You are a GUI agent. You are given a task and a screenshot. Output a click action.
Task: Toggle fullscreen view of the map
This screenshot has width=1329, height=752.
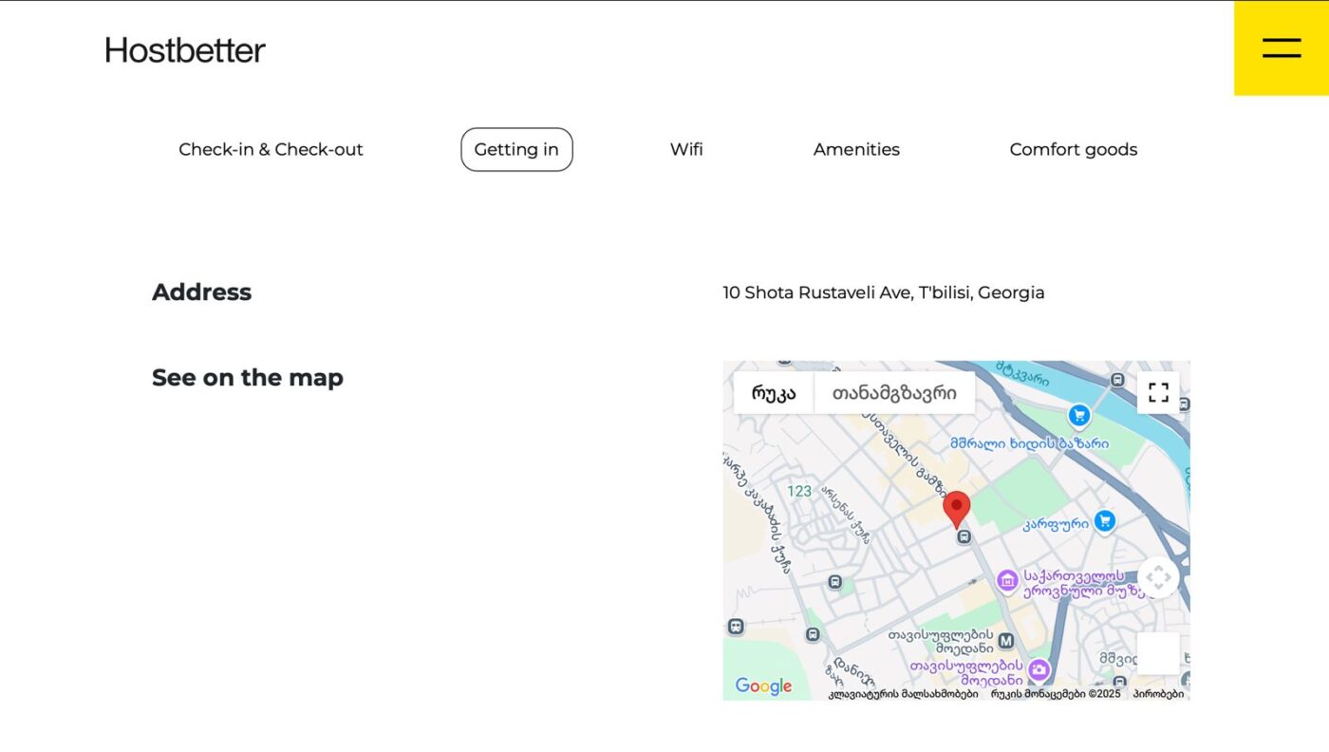(x=1158, y=392)
